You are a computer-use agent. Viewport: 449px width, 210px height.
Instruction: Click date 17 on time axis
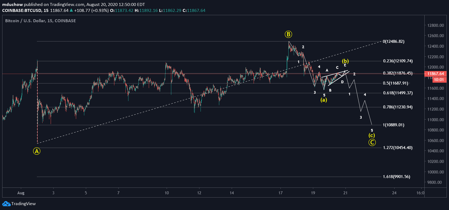point(280,193)
